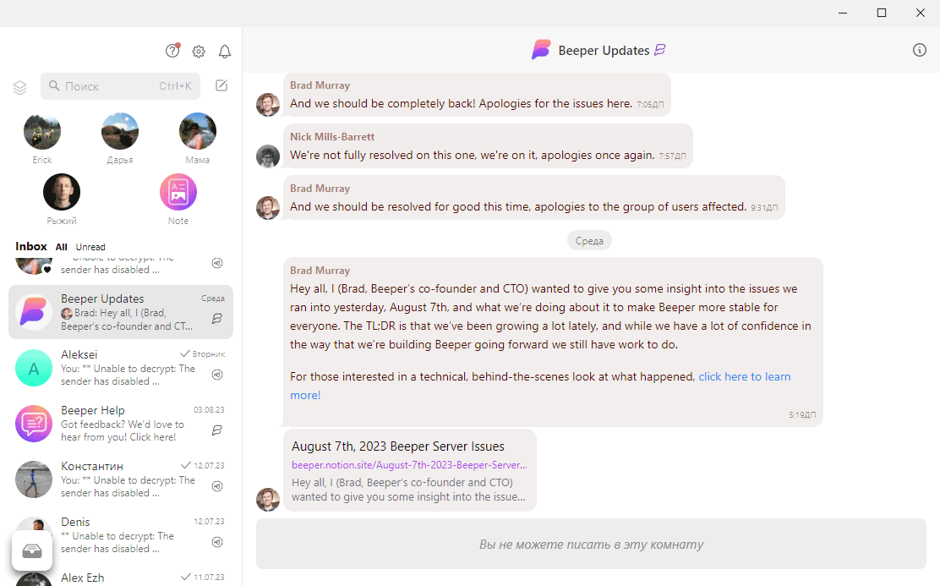Click Beeper network icon on Beeper Updates row
Viewport: 940px width, 586px height.
pyautogui.click(x=217, y=319)
